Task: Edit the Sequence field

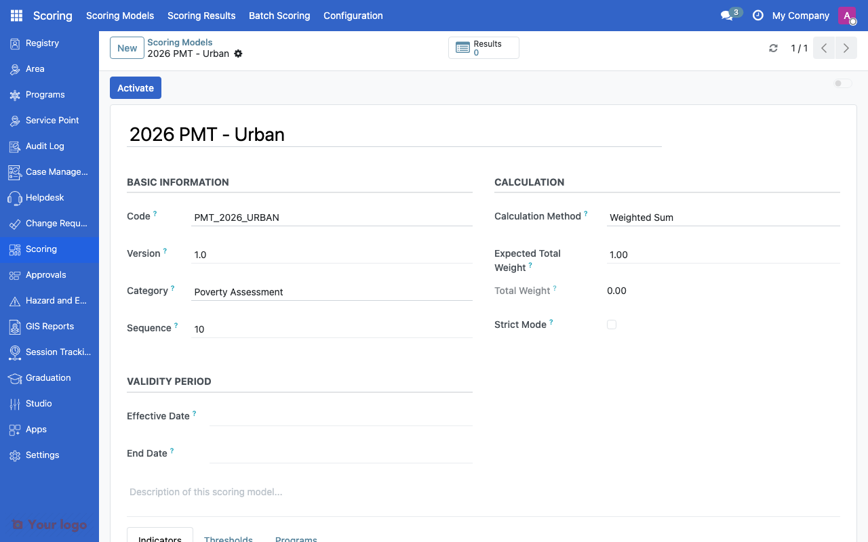Action: tap(332, 329)
